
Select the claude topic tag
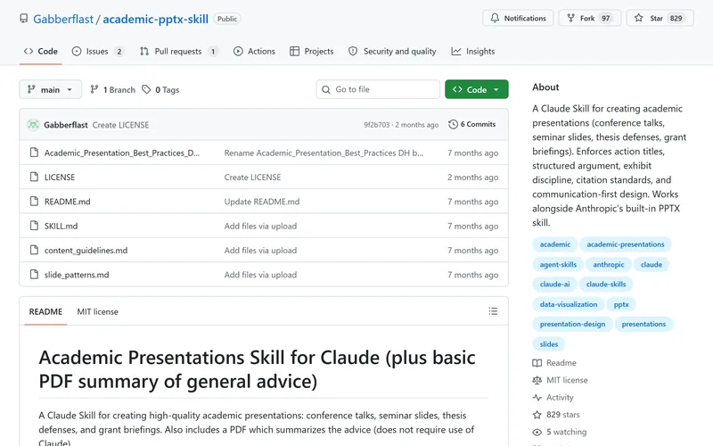pos(652,264)
